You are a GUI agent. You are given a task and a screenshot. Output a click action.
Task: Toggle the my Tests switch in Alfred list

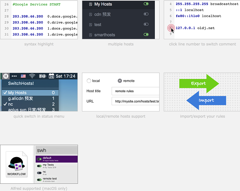point(39,166)
